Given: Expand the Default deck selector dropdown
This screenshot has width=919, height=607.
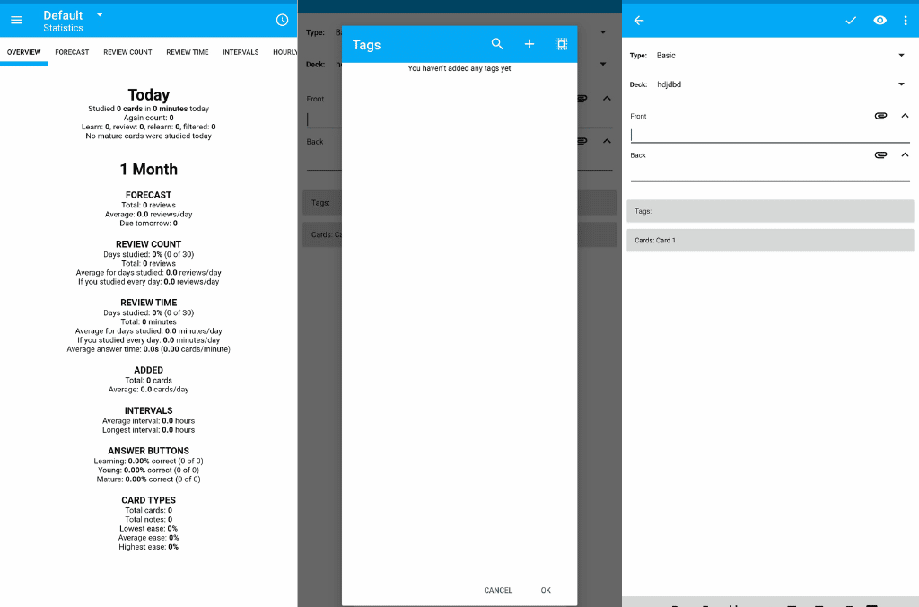Looking at the screenshot, I should point(100,15).
